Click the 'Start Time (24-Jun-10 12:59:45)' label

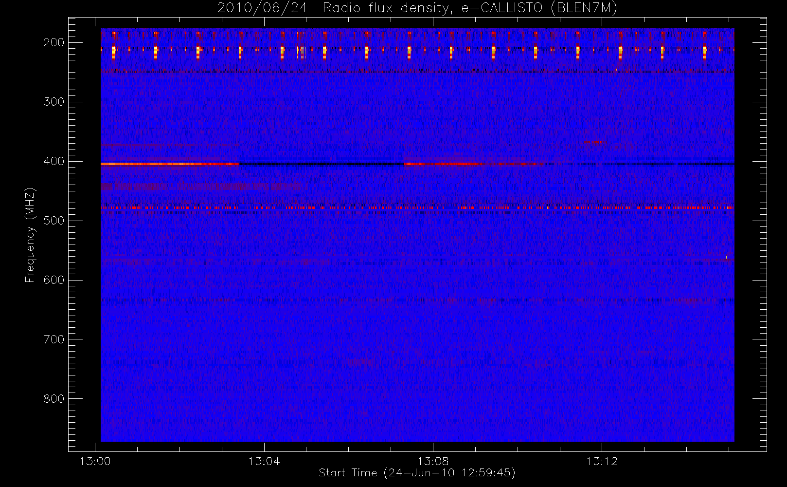417,473
